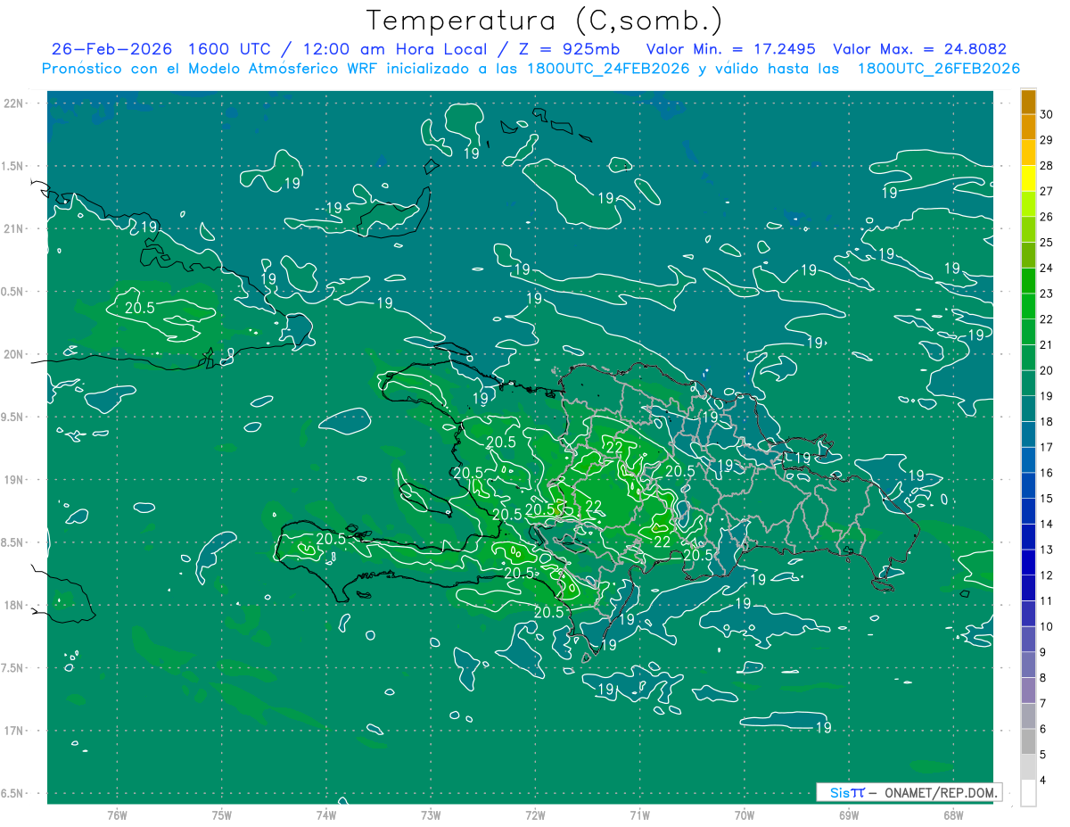This screenshot has height=827, width=1070.
Task: Click the 76W longitude axis label
Action: 117,815
